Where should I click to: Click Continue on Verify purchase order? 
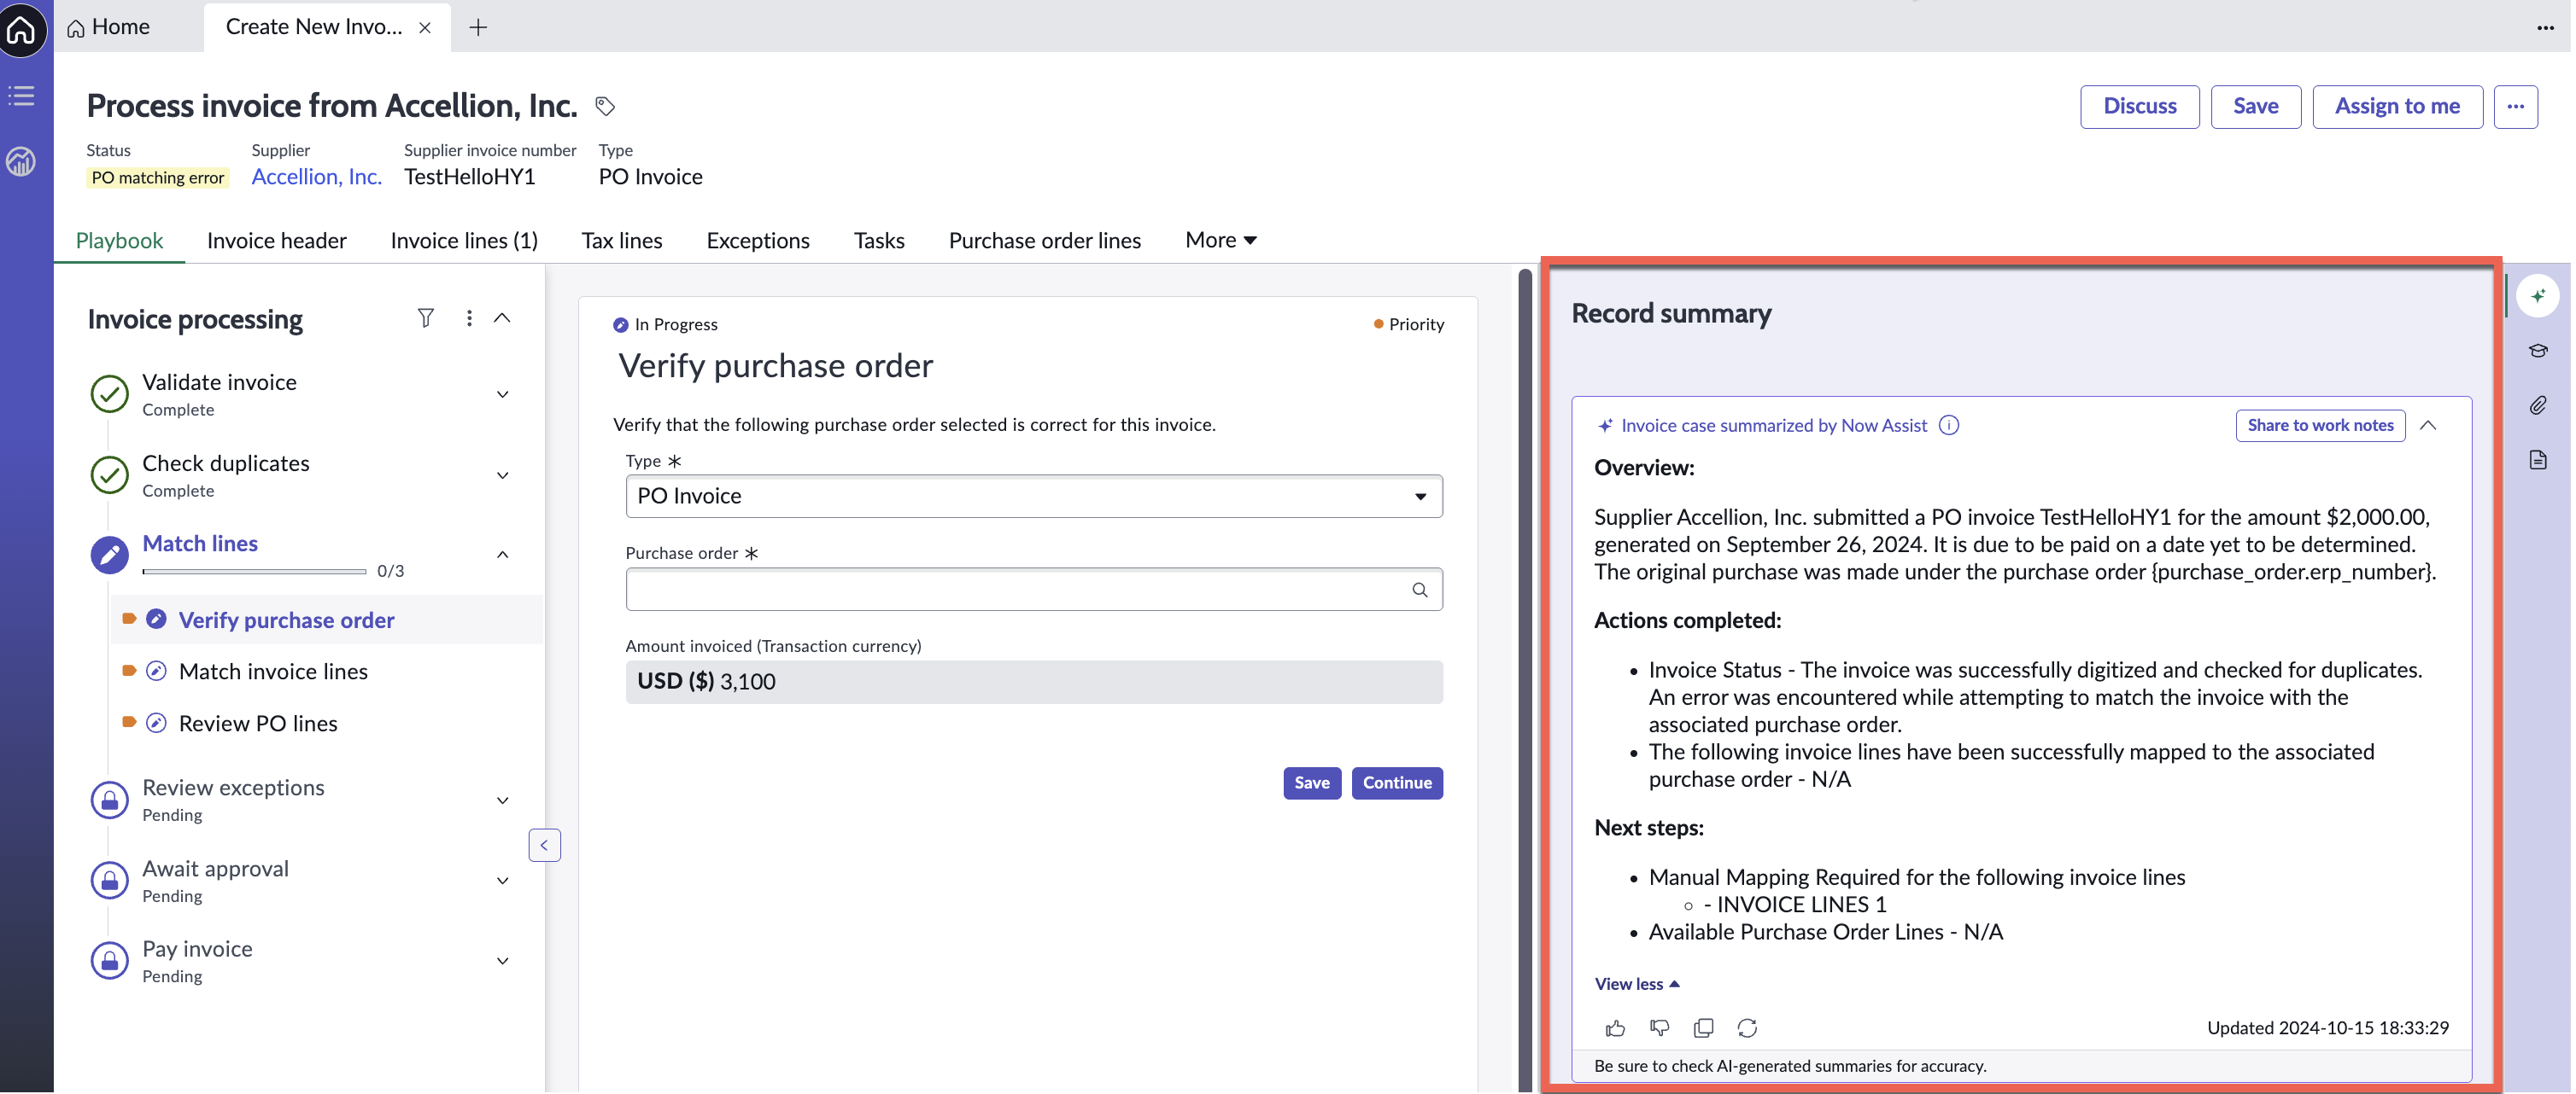(1396, 783)
